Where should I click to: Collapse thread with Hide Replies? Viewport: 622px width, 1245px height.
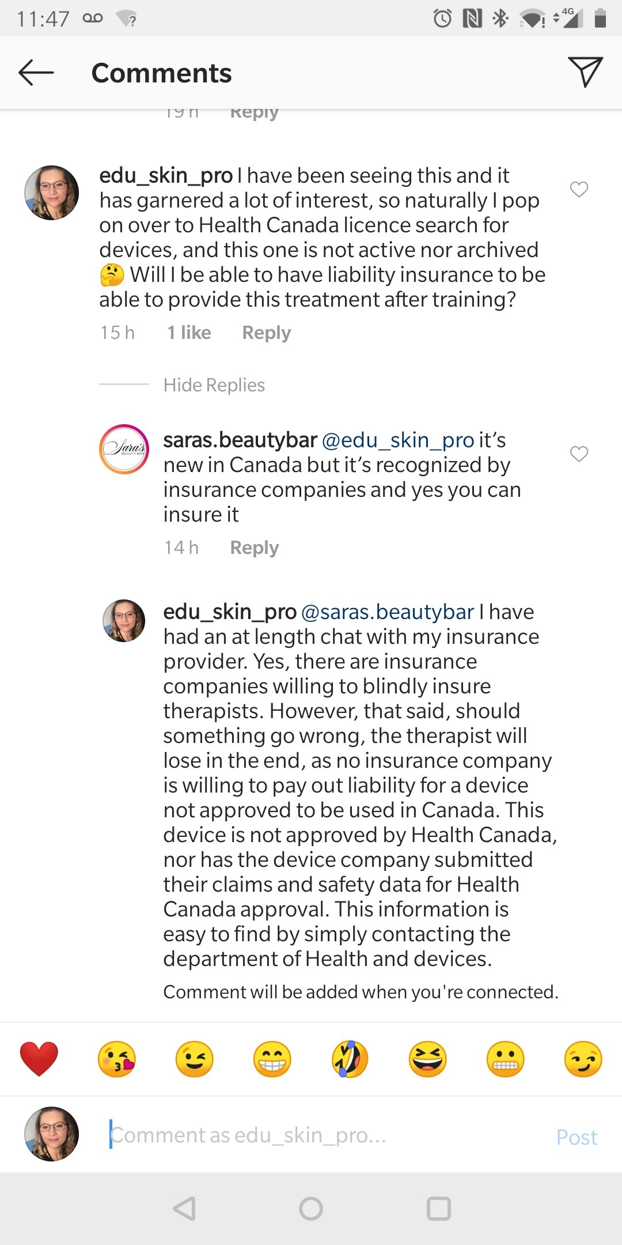(x=214, y=385)
